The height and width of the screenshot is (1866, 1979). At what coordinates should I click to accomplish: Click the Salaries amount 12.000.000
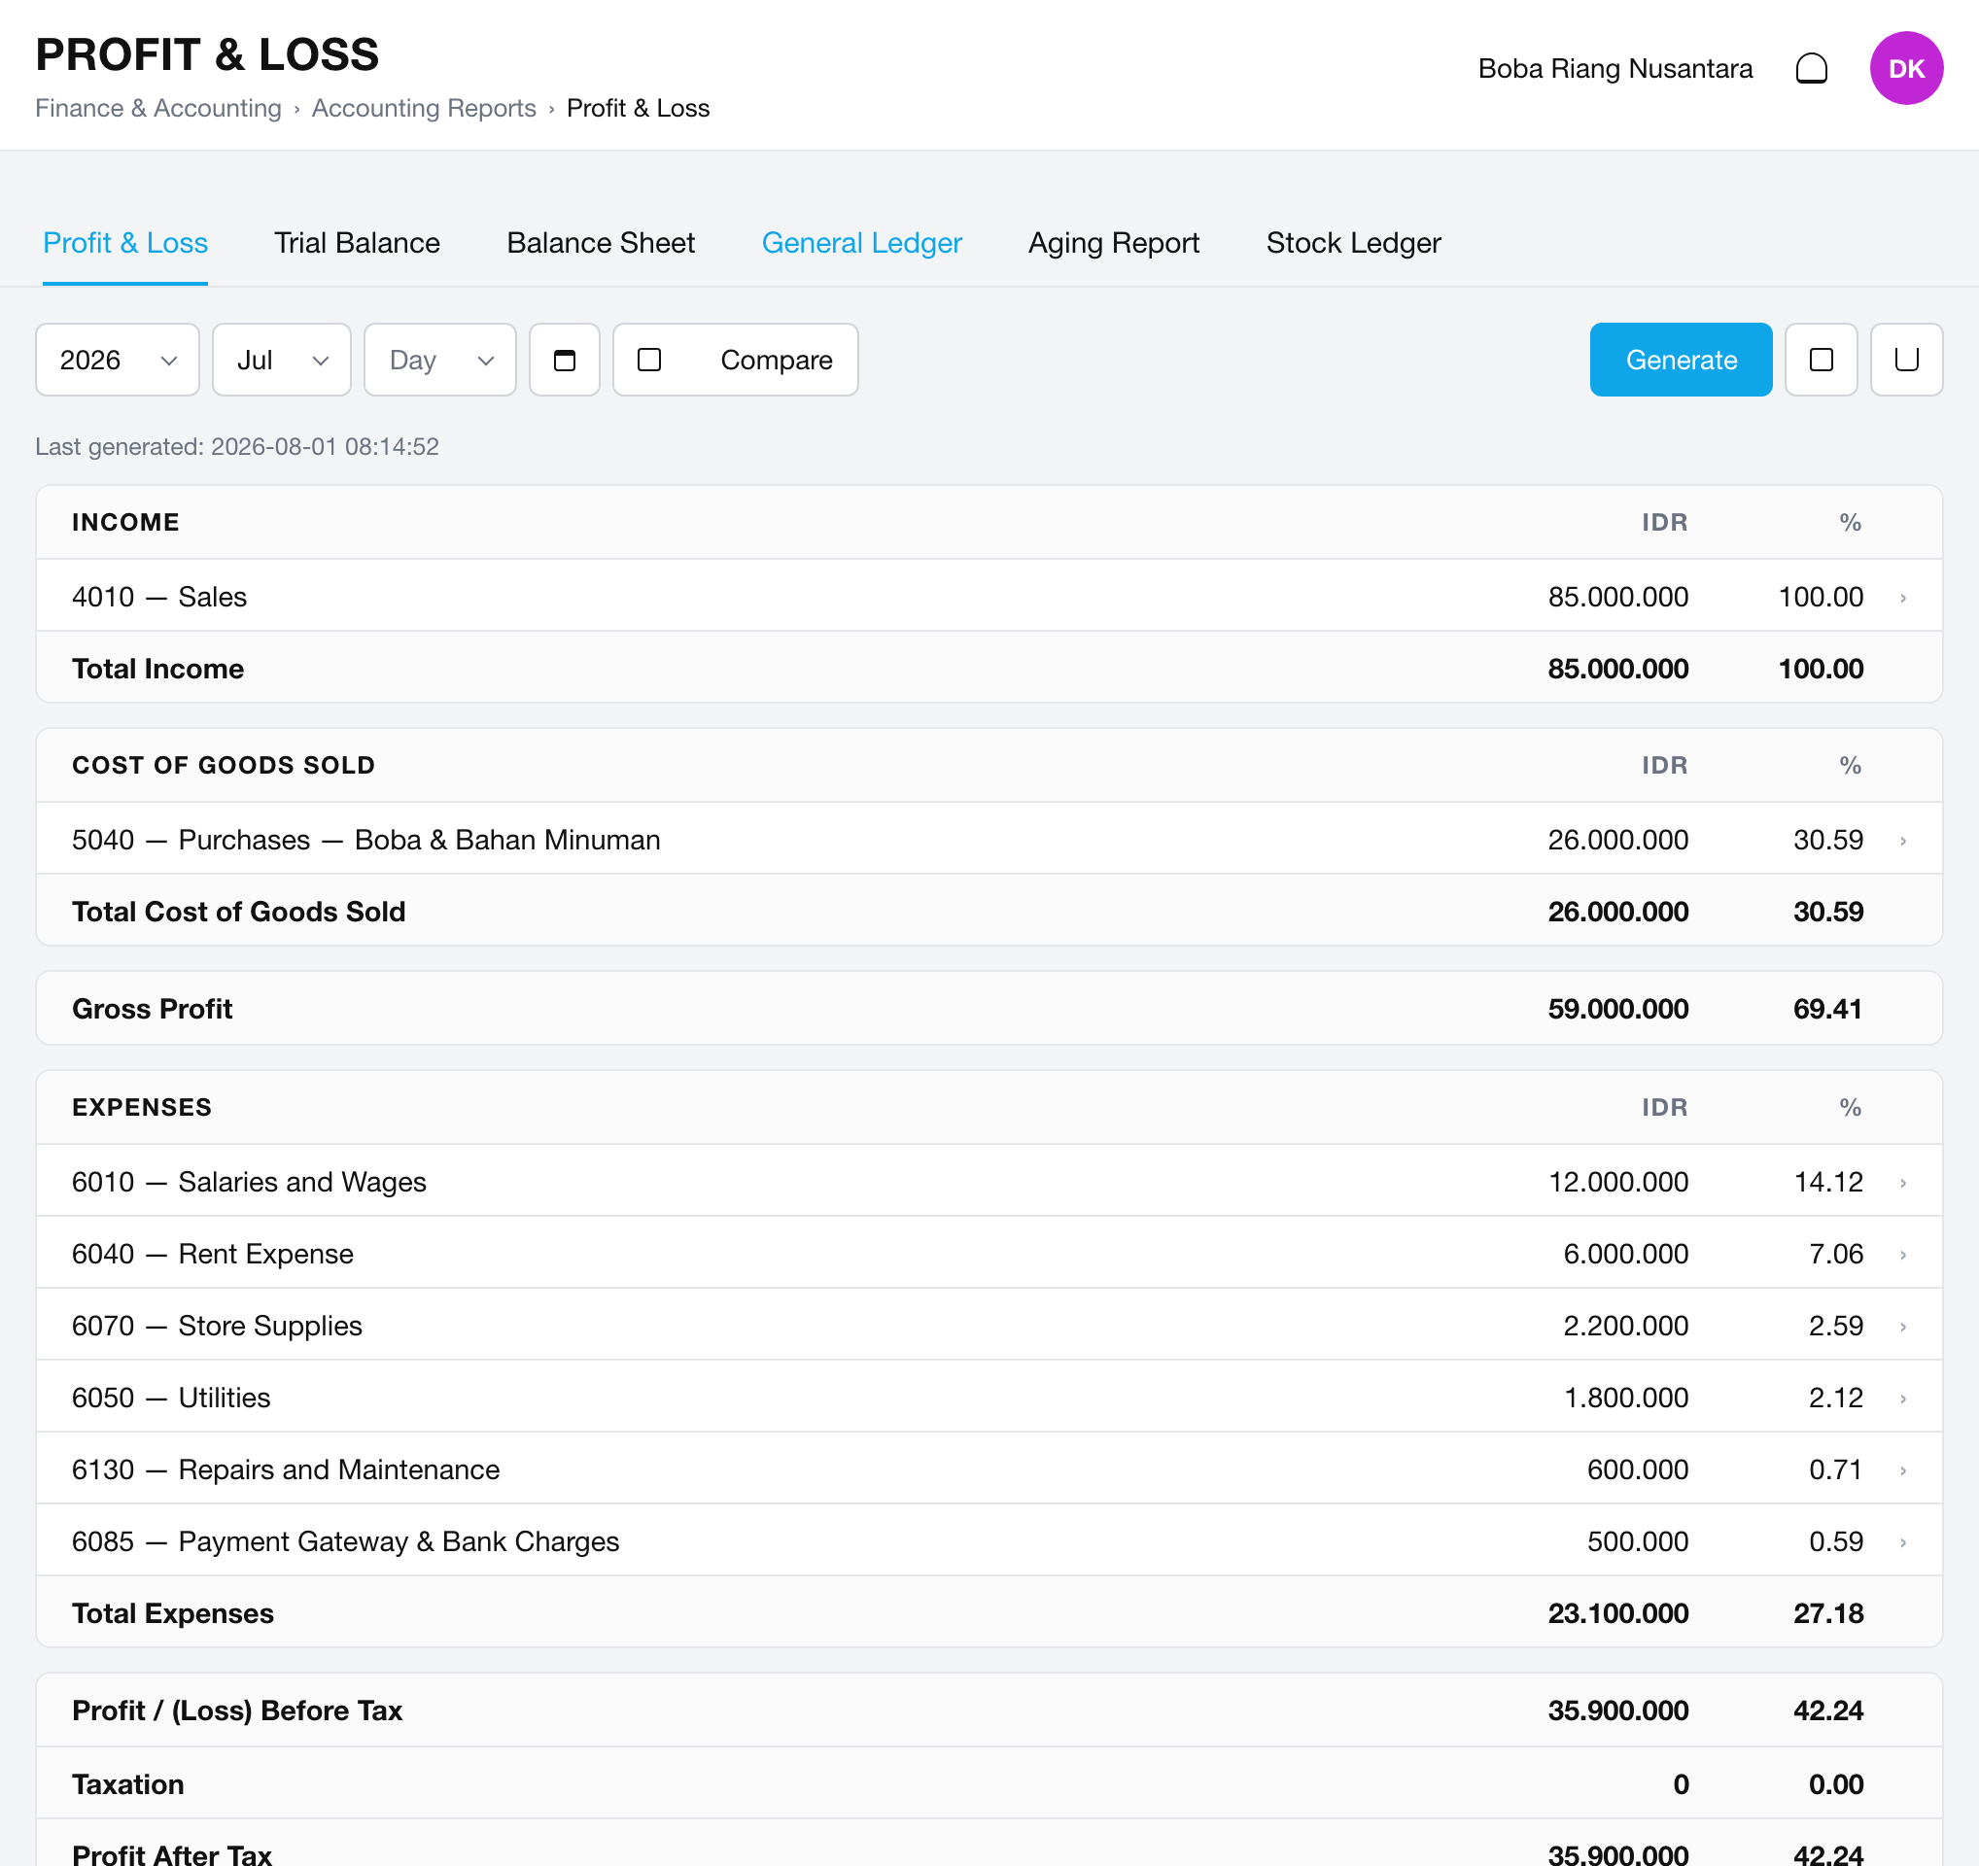(x=1617, y=1183)
